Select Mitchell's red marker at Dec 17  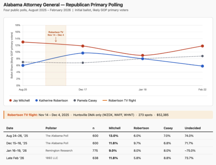click(83, 46)
